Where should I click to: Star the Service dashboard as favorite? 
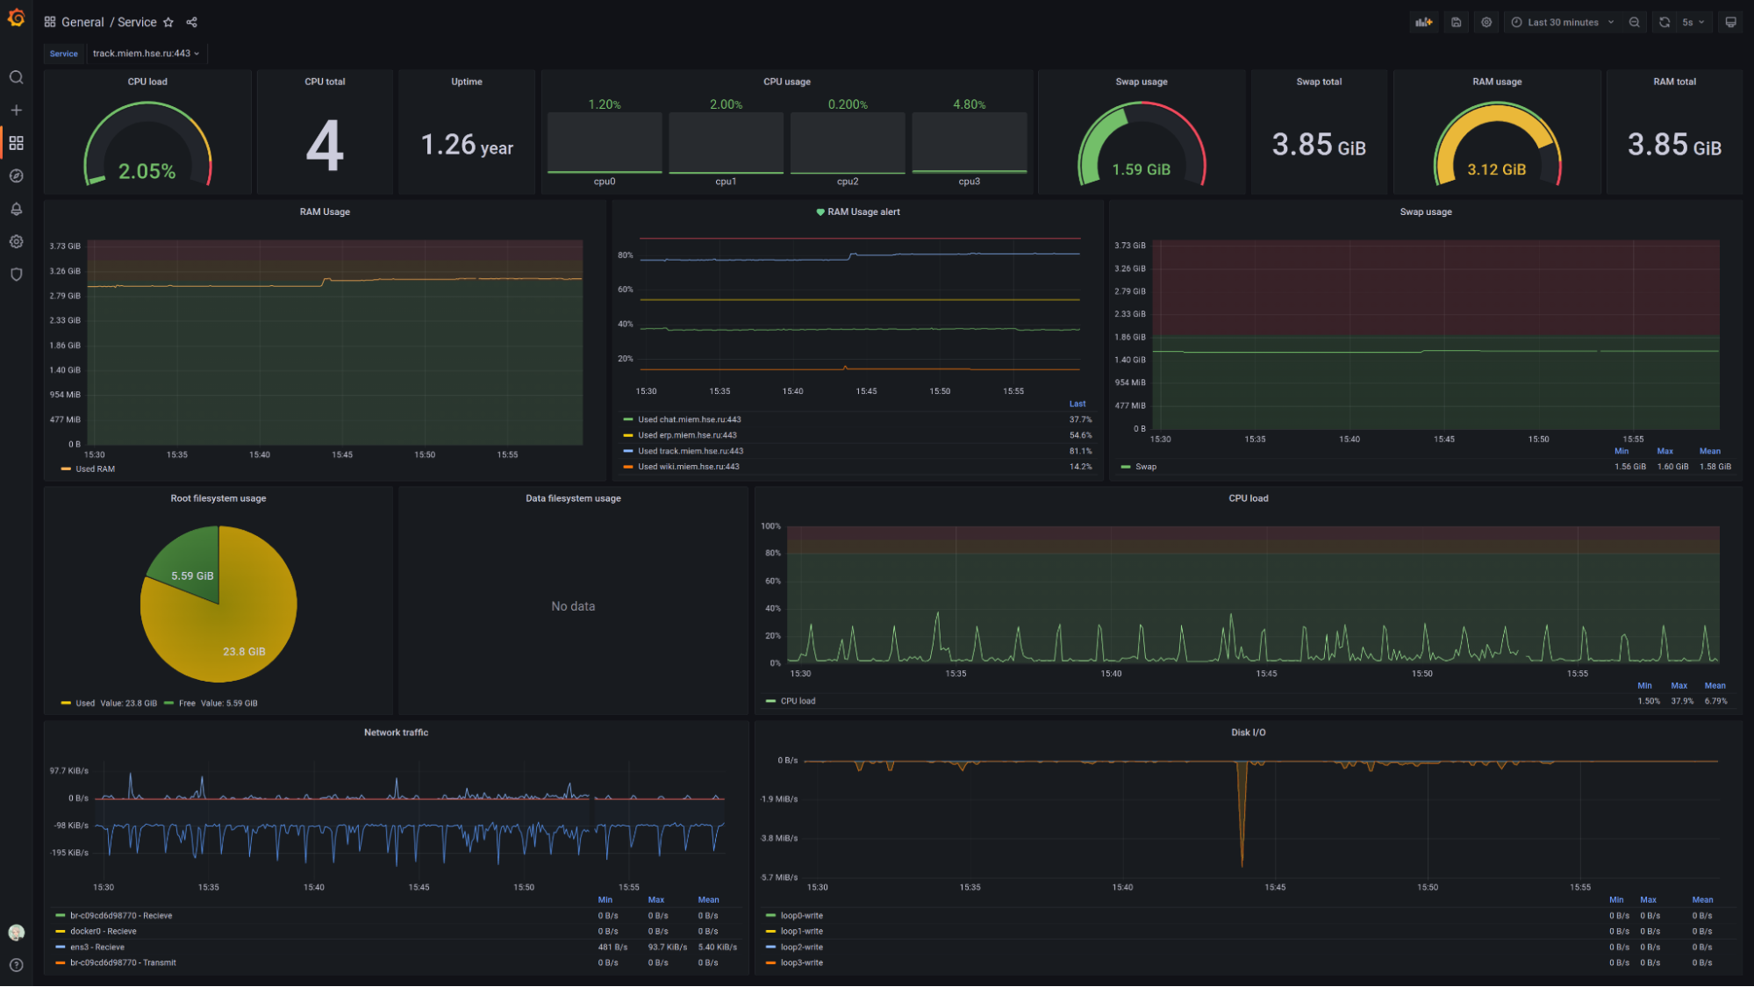(x=168, y=22)
